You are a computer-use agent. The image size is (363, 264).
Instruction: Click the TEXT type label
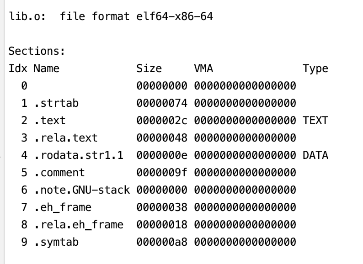[x=315, y=121]
